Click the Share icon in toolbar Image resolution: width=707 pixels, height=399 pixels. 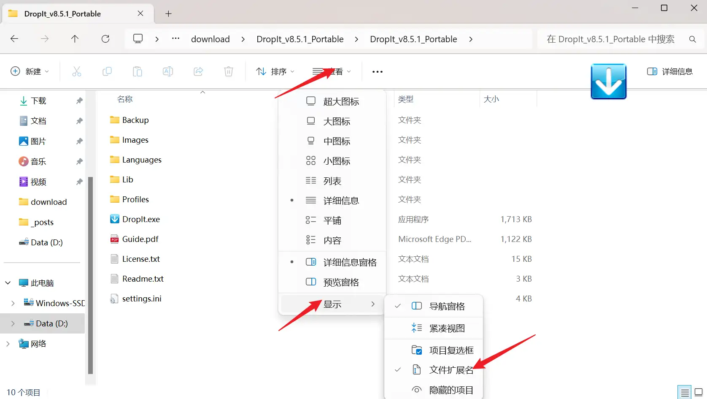[x=198, y=72]
